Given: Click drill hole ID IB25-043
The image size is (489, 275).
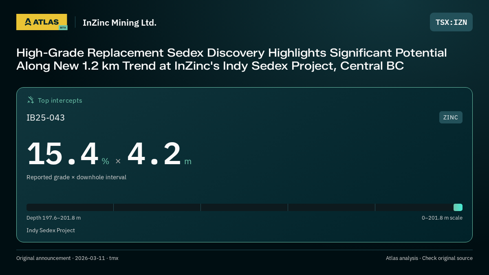Looking at the screenshot, I should (x=46, y=118).
